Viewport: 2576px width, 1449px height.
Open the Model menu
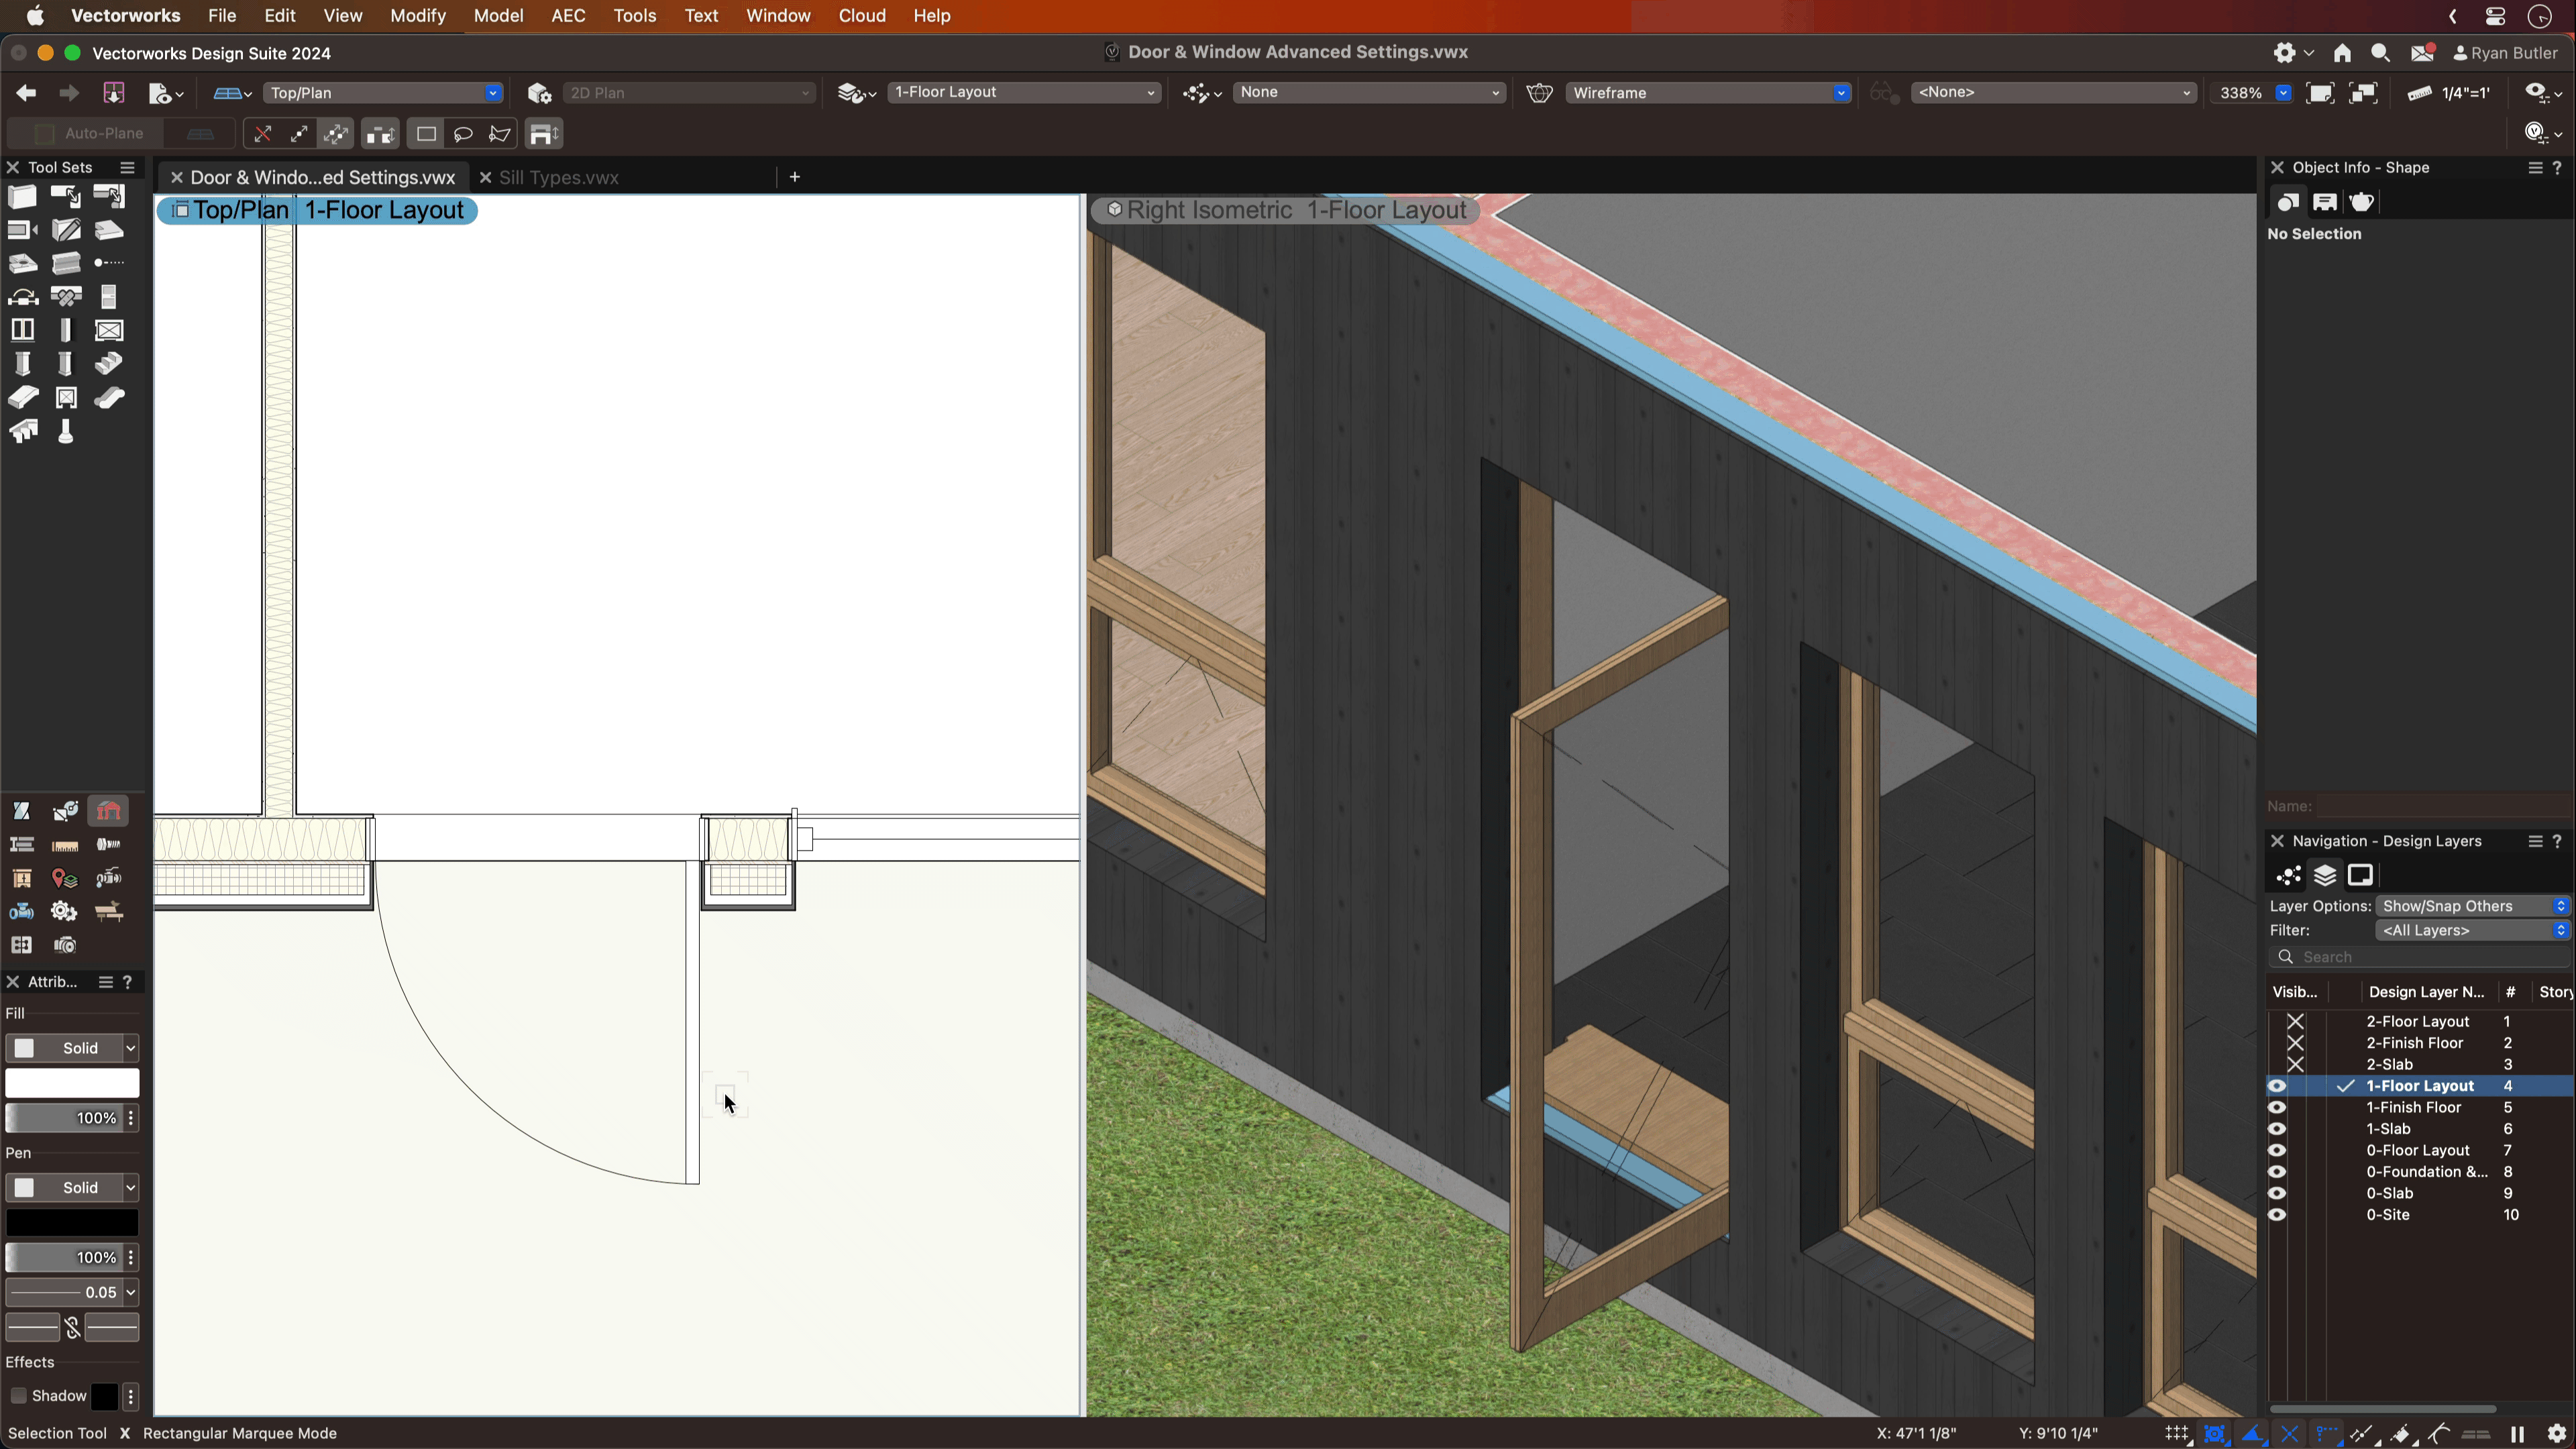(498, 15)
